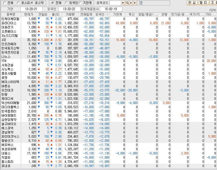The image size is (217, 170).
Task: Select the 한국토지신탁 stock name
Action: point(10,48)
